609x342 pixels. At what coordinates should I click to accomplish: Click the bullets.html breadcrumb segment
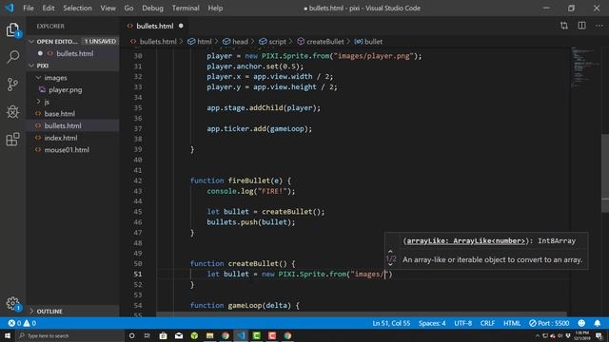[153, 42]
